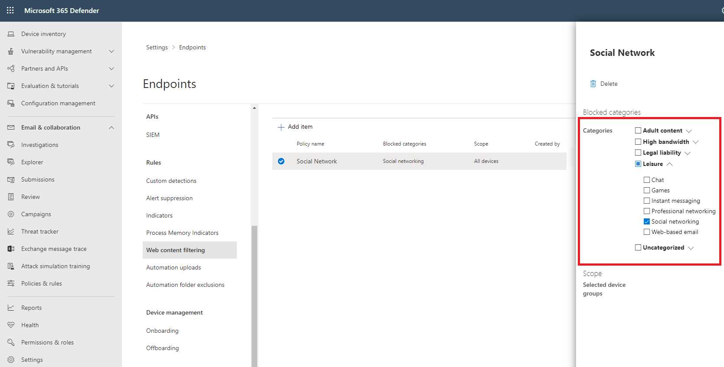724x367 pixels.
Task: Check the Chat subcategory checkbox
Action: click(647, 180)
